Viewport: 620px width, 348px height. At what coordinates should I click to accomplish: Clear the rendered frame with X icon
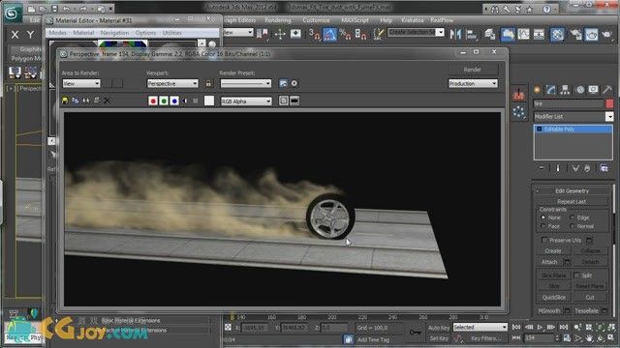click(107, 101)
